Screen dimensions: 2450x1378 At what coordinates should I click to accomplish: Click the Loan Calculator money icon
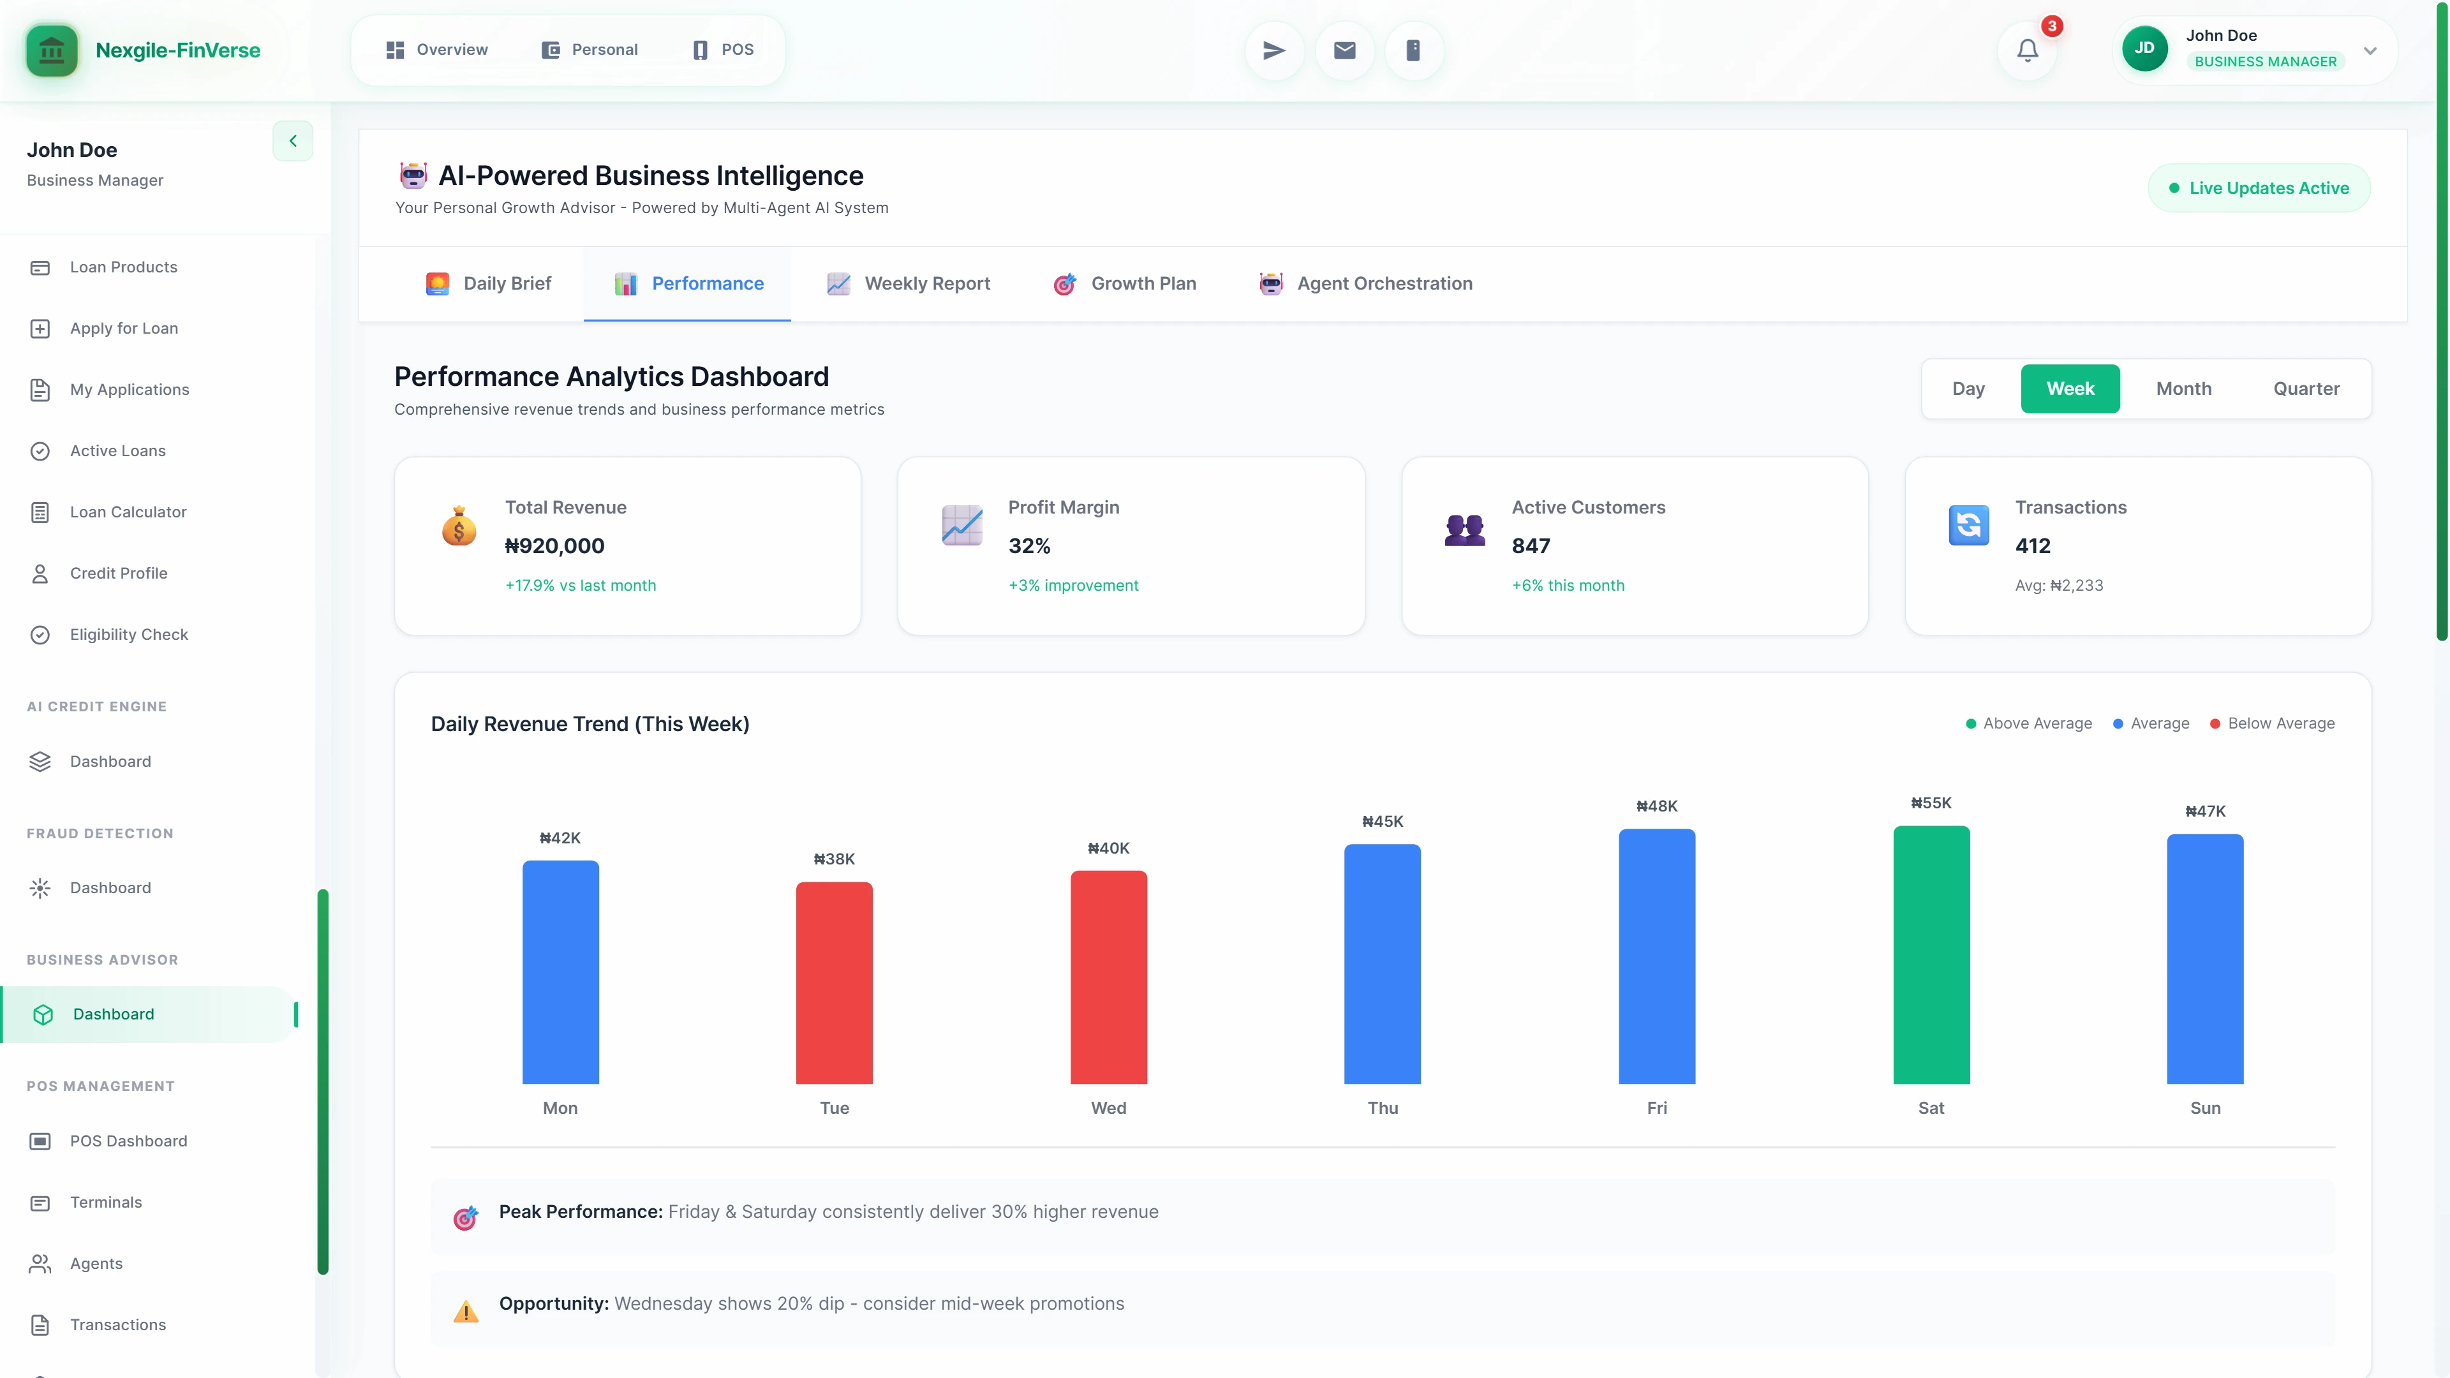coord(39,512)
